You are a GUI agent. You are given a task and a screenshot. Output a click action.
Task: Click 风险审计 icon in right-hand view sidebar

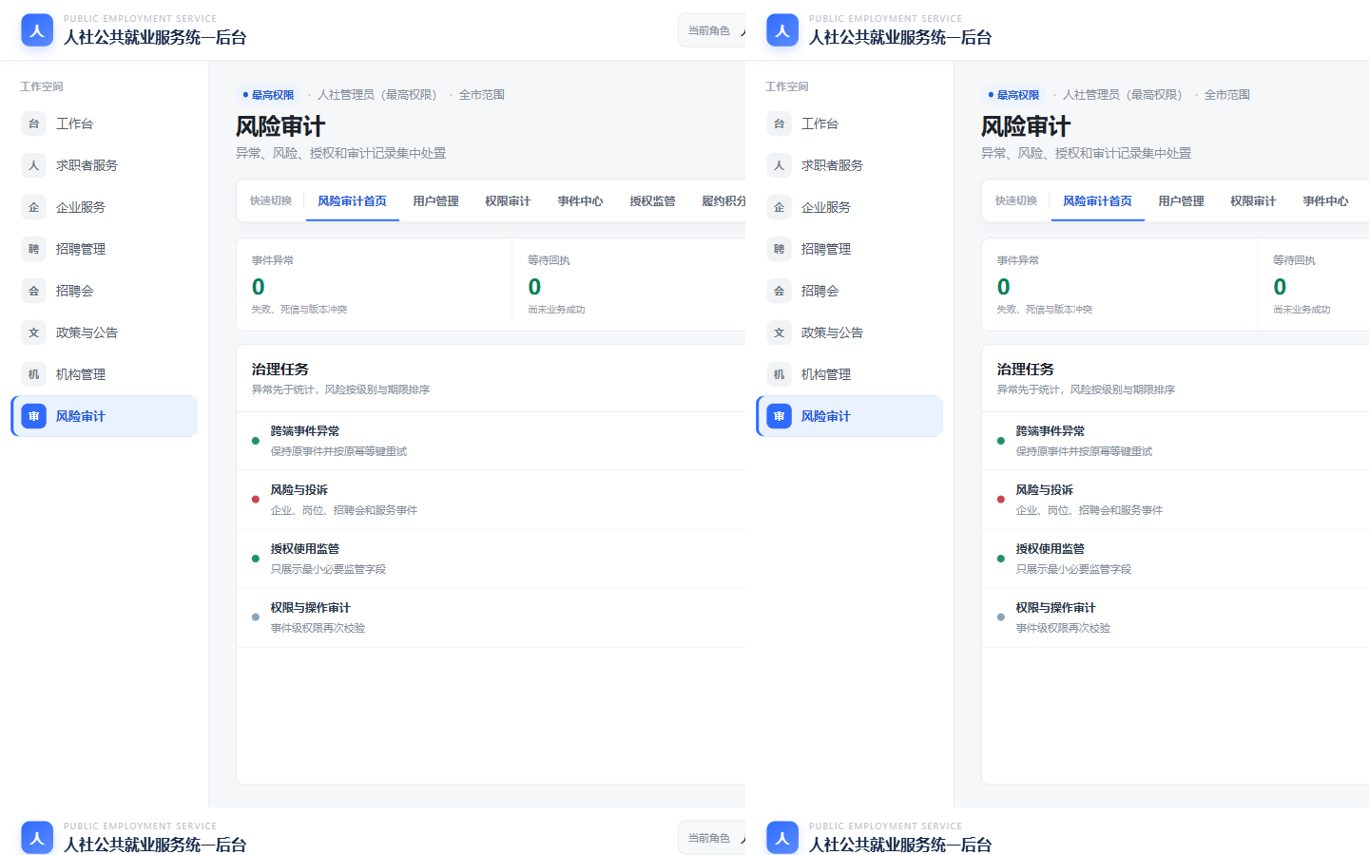pyautogui.click(x=779, y=416)
